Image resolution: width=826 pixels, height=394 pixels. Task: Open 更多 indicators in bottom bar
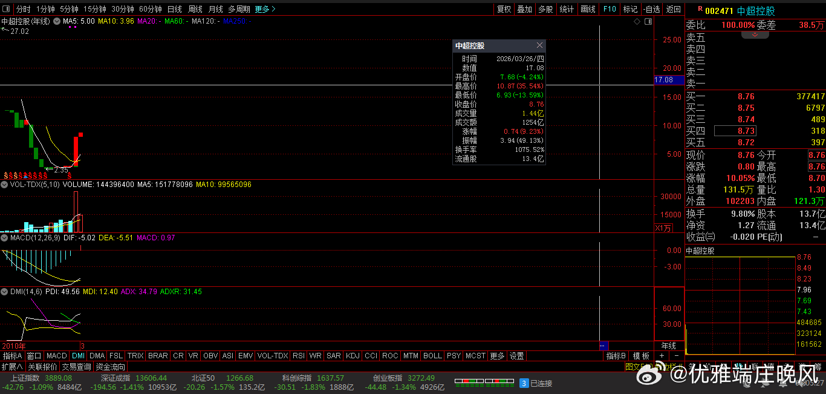[x=497, y=356]
